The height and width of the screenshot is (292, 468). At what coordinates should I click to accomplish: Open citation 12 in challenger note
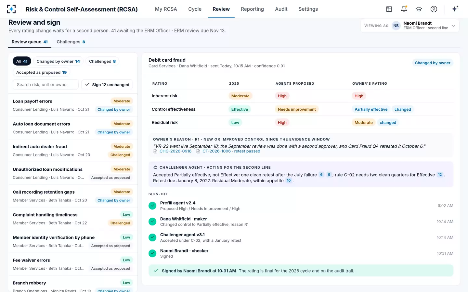click(440, 175)
